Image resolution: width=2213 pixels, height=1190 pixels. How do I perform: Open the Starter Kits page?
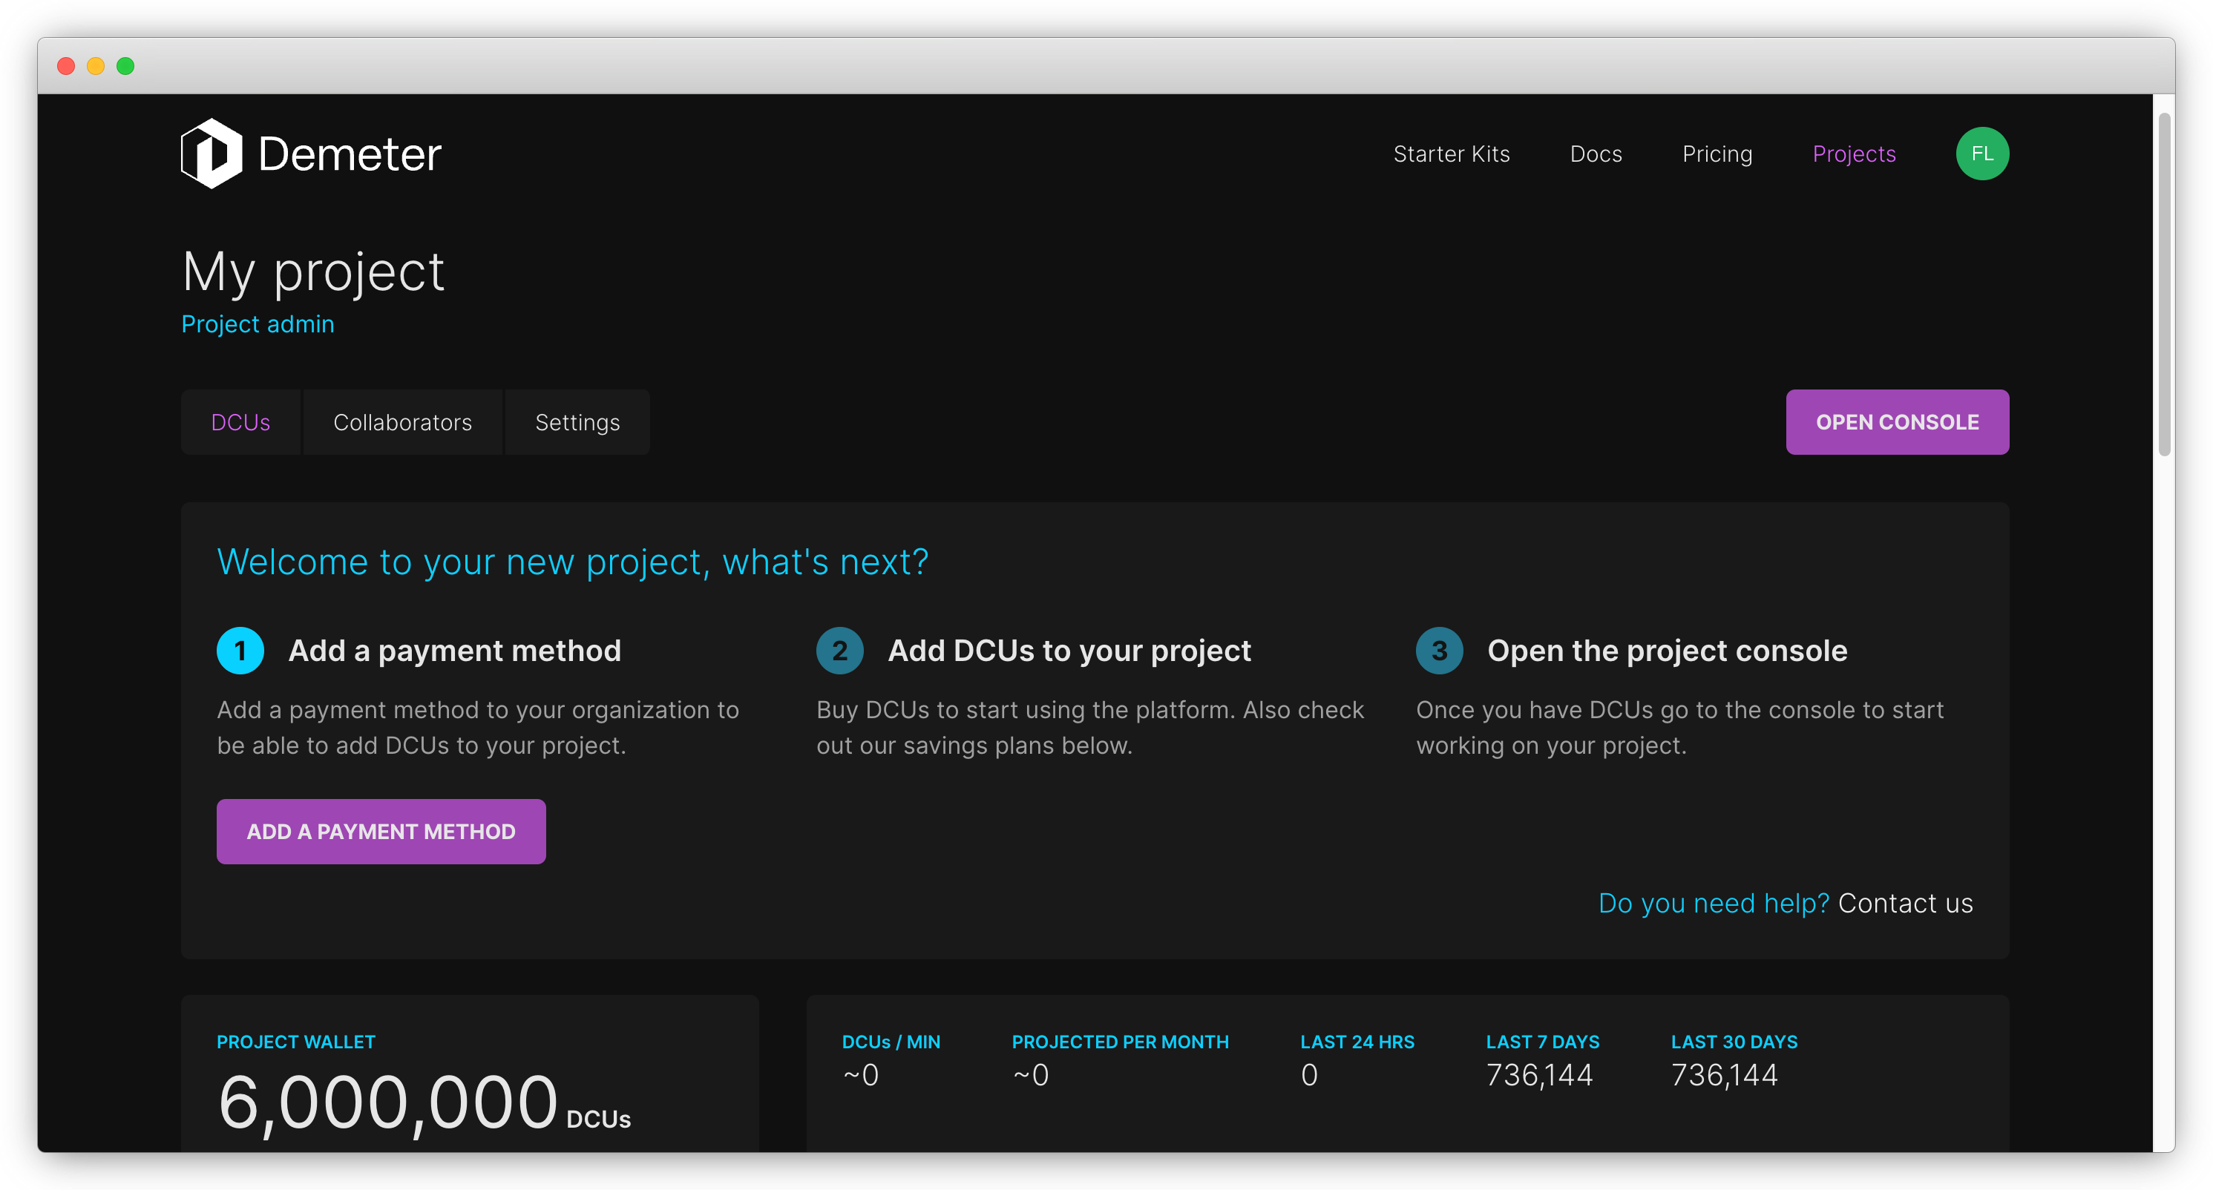(1451, 154)
